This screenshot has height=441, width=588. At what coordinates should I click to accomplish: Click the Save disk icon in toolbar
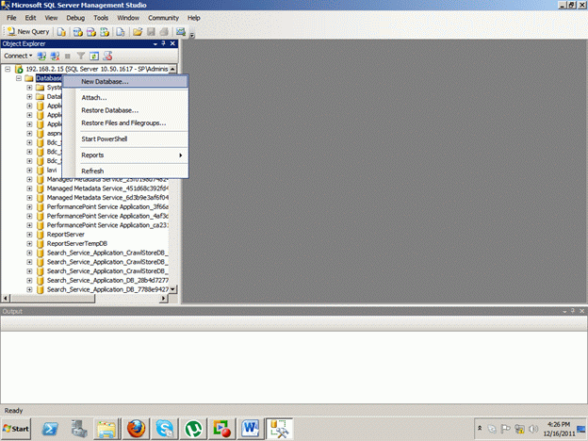click(x=151, y=32)
